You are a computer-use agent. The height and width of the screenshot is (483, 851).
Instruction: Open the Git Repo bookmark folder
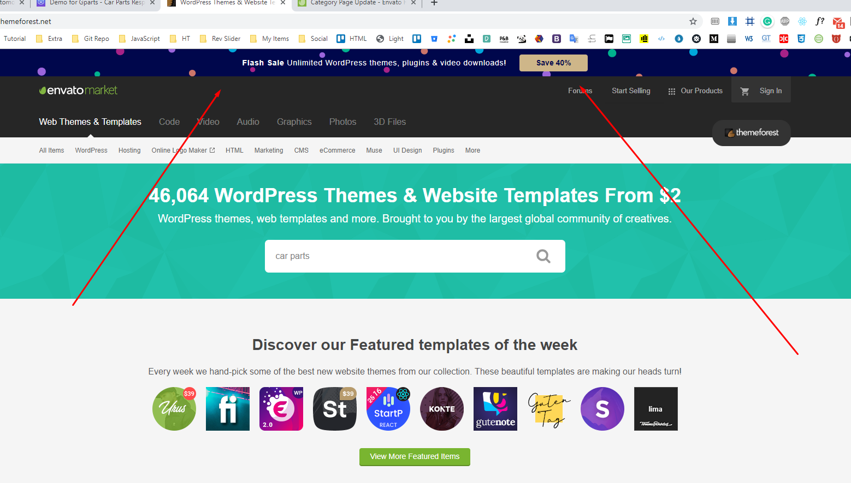(x=91, y=39)
